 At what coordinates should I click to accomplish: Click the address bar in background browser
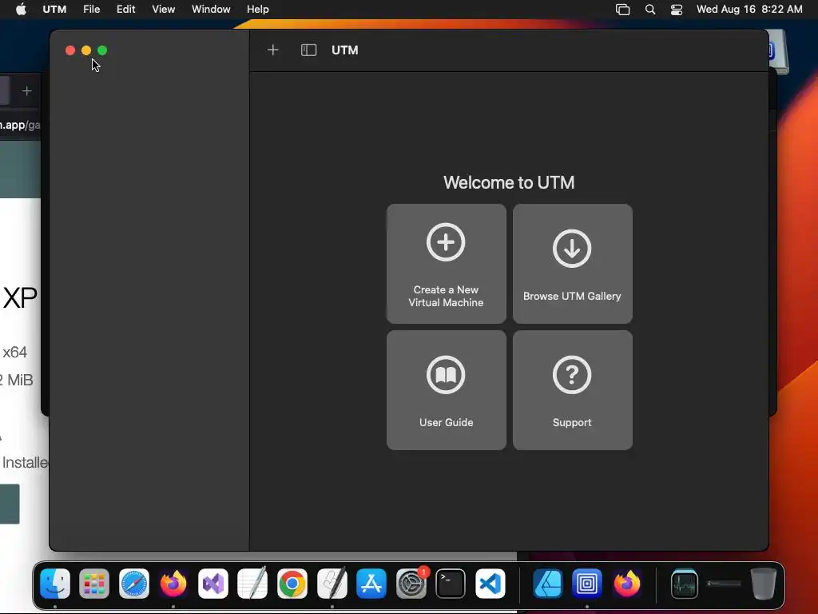20,125
